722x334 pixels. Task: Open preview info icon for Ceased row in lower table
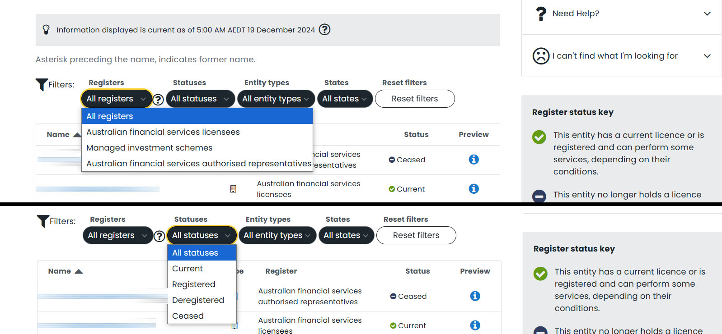475,296
